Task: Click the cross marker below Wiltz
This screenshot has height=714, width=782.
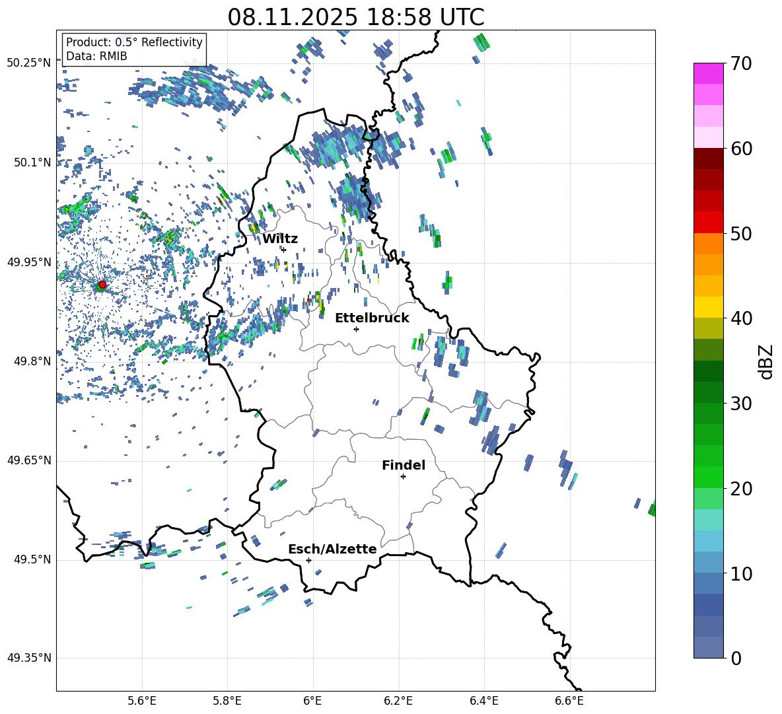Action: [283, 250]
